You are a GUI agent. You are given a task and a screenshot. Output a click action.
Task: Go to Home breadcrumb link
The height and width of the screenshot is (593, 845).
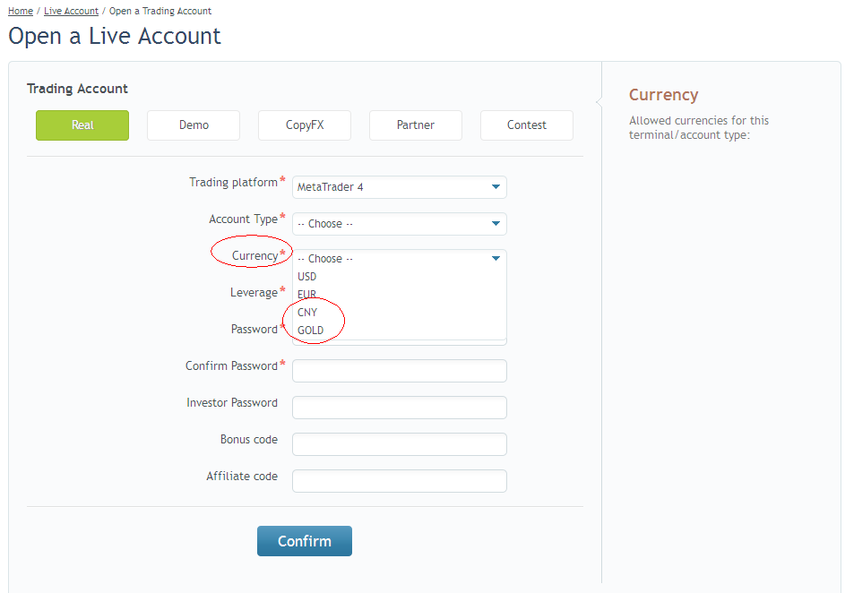[21, 12]
